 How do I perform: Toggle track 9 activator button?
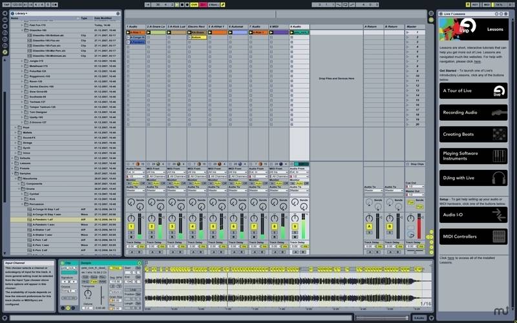tap(295, 227)
